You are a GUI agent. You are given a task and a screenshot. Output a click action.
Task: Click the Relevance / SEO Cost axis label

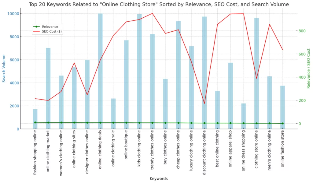pos(308,69)
